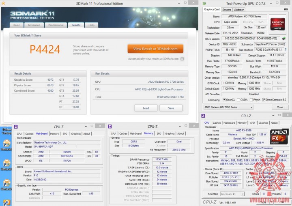The image size is (292, 206).
Task: Click the Save button in Run Details
Action: [x=171, y=108]
